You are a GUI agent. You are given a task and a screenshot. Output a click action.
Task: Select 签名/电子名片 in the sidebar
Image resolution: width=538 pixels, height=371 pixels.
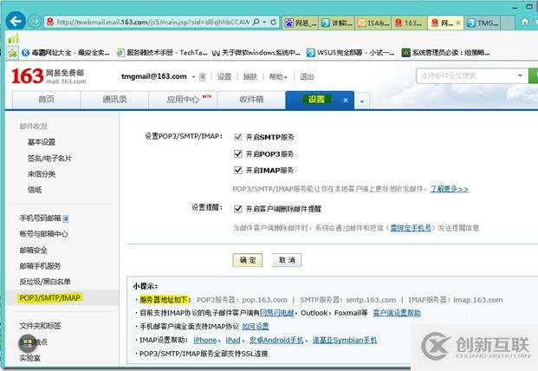click(49, 159)
